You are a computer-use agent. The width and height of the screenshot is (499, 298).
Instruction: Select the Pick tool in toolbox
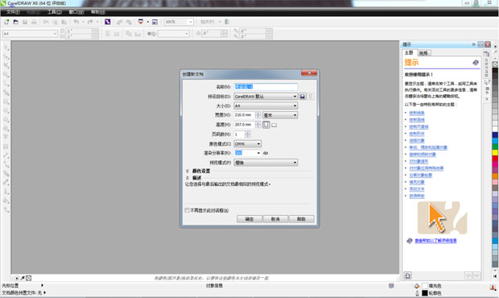[6, 48]
